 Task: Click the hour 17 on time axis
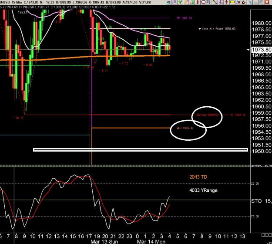[89, 236]
